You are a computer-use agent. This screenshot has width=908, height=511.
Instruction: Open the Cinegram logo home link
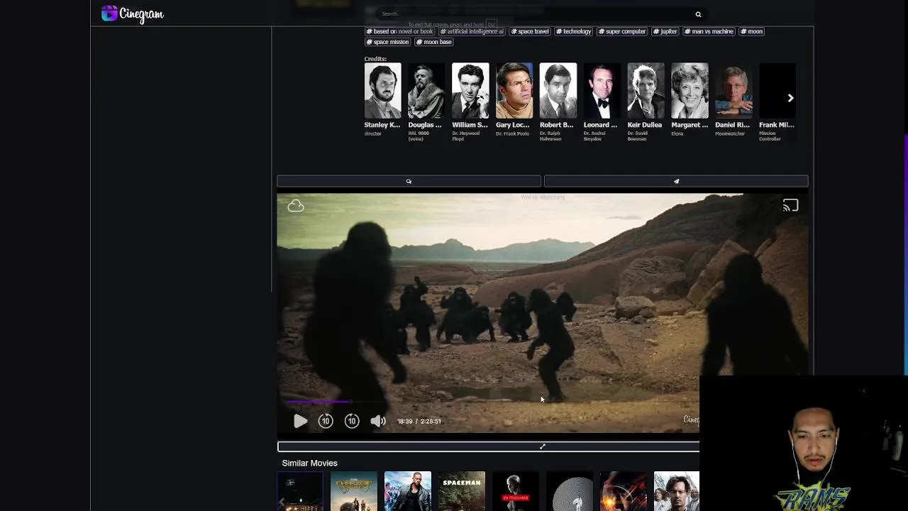[133, 13]
